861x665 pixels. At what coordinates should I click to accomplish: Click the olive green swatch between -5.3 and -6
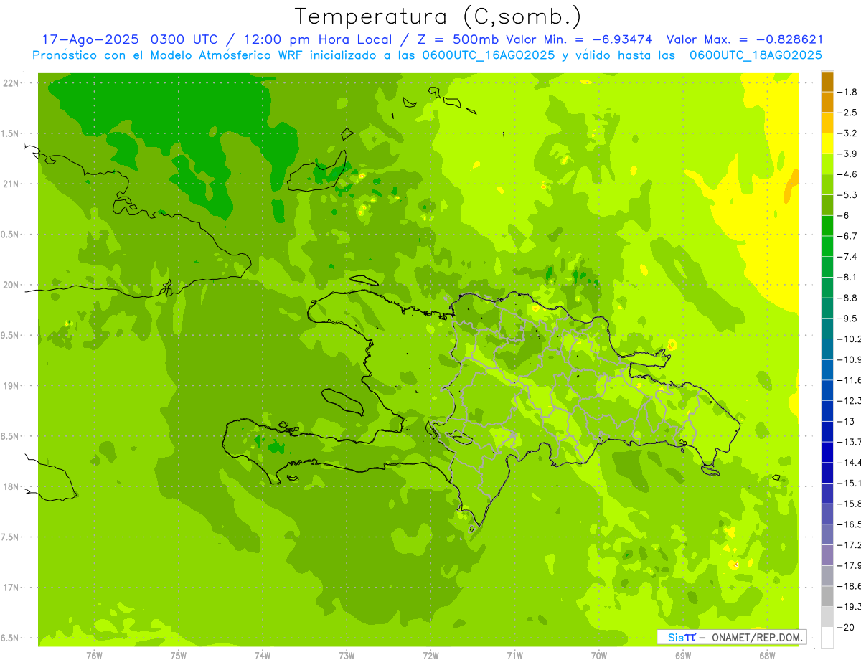tap(828, 205)
